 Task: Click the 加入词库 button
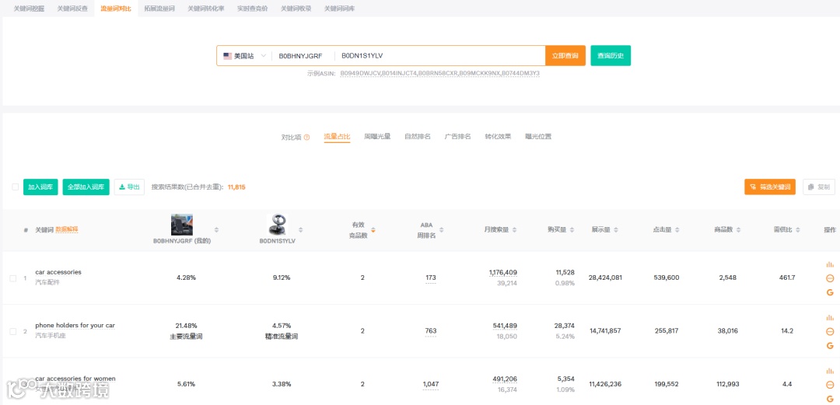40,187
